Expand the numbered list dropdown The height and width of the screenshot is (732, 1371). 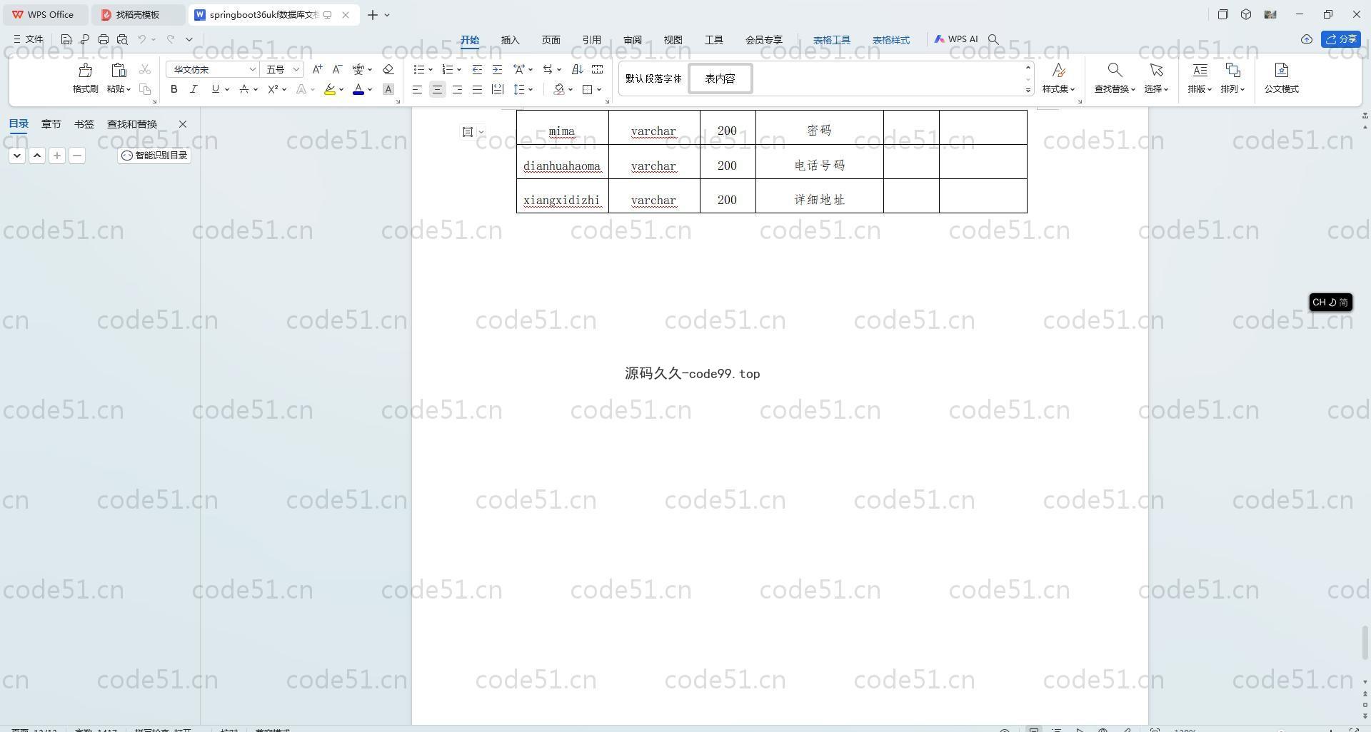pyautogui.click(x=458, y=69)
